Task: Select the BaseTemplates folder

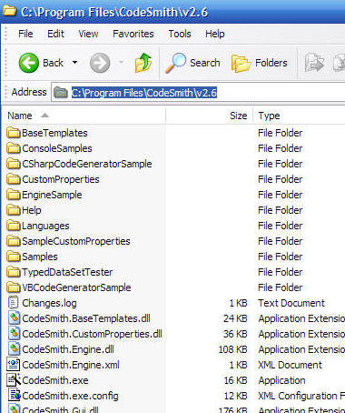Action: click(47, 133)
